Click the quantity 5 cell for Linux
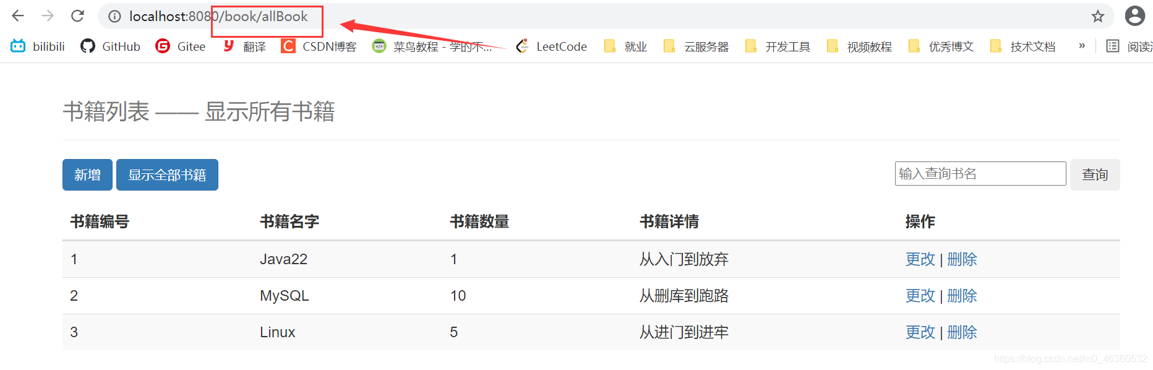 (x=453, y=332)
